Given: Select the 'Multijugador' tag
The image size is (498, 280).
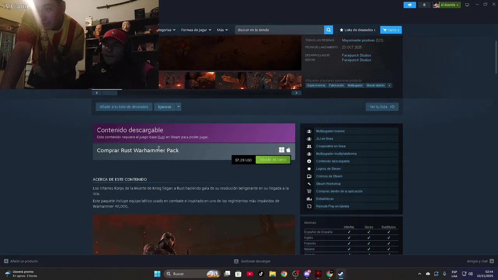Looking at the screenshot, I should click(355, 85).
